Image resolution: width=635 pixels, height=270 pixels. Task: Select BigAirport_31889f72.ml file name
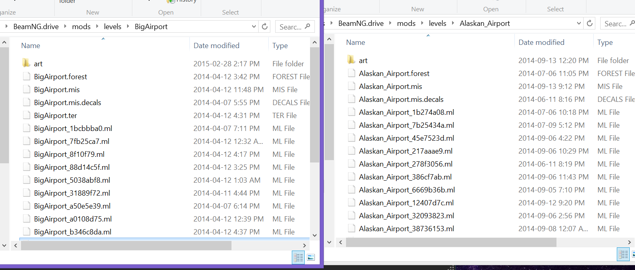coord(72,193)
